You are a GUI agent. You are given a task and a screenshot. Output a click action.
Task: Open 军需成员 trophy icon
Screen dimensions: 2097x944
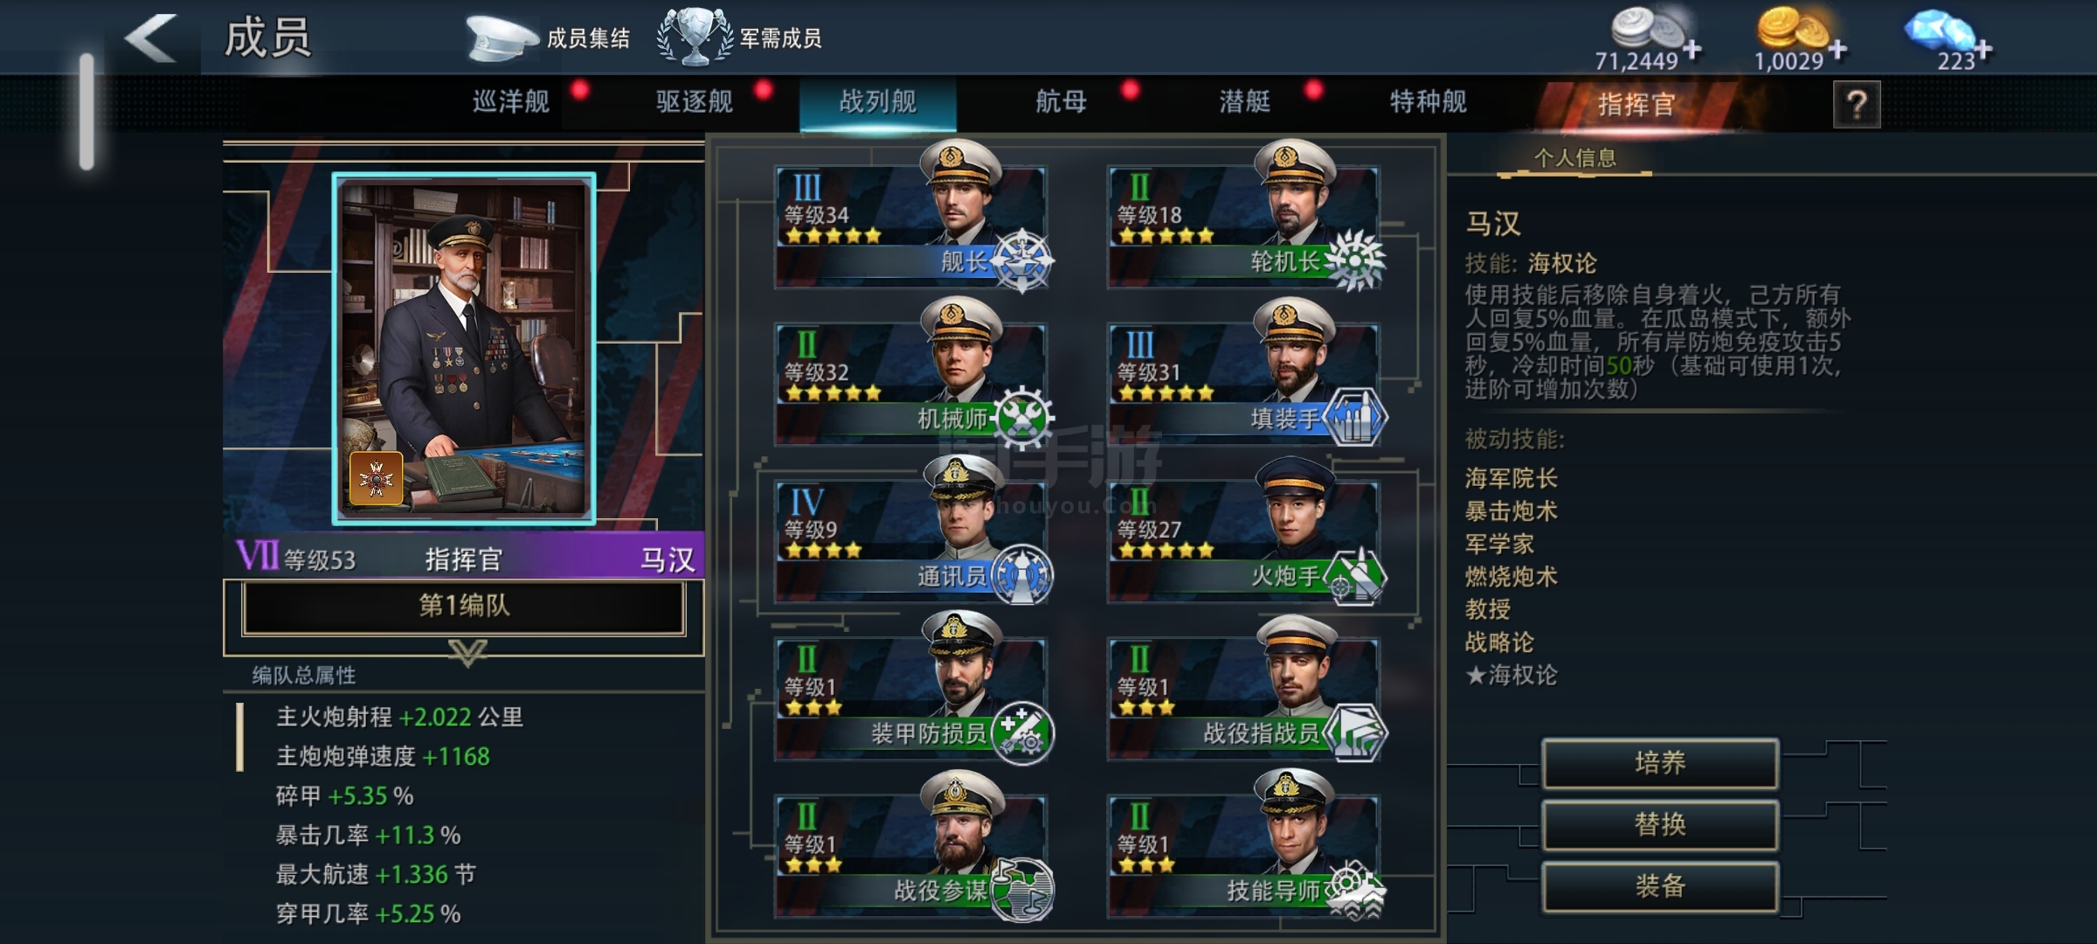[695, 38]
